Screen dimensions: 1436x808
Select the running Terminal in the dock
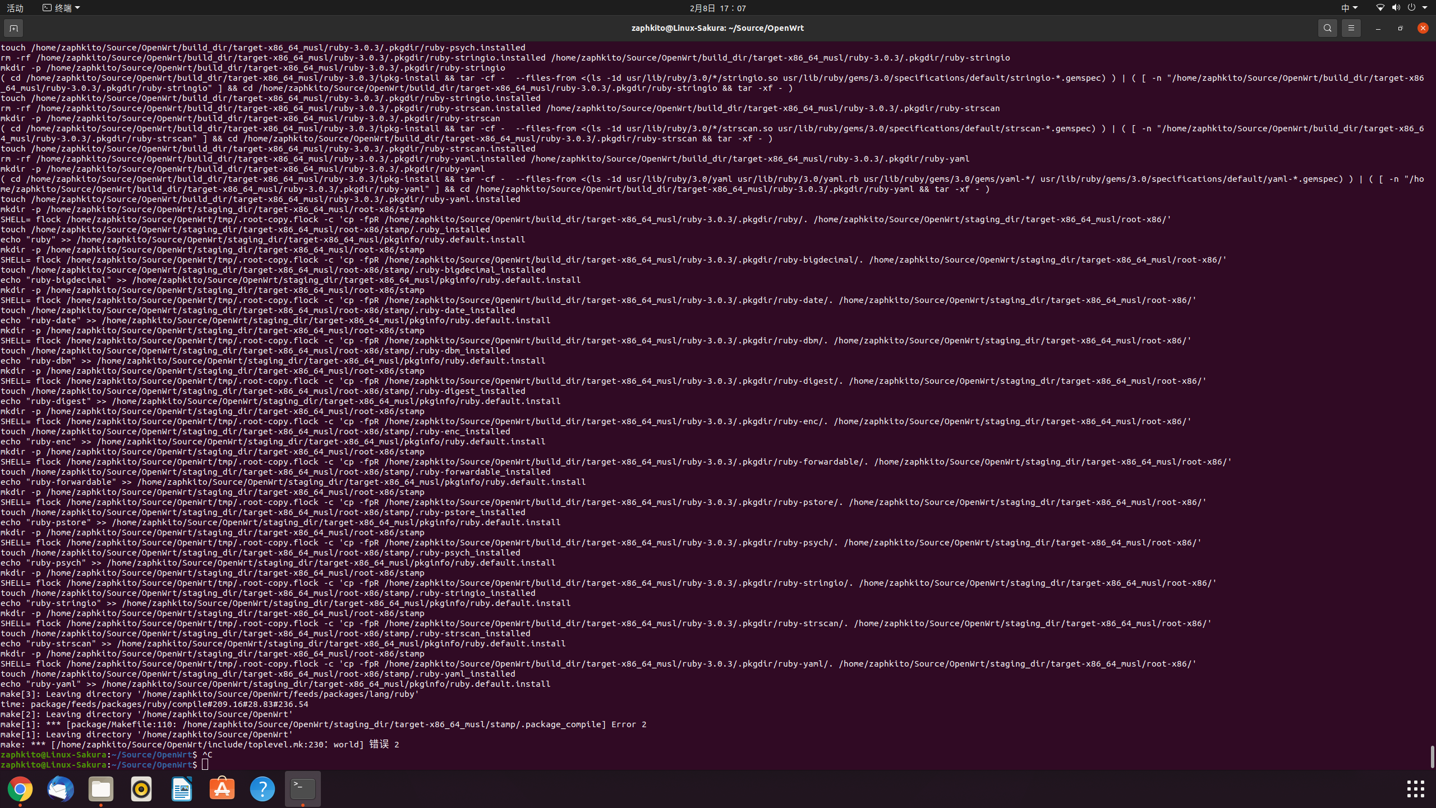[x=302, y=788]
